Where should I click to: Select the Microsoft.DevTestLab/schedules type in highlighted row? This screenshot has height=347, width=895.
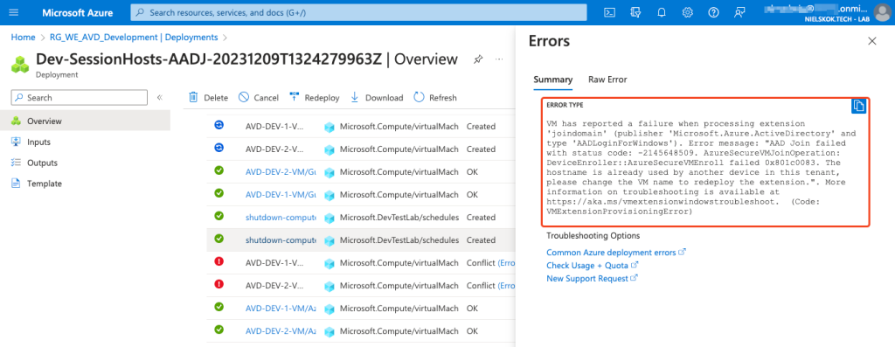[399, 239]
